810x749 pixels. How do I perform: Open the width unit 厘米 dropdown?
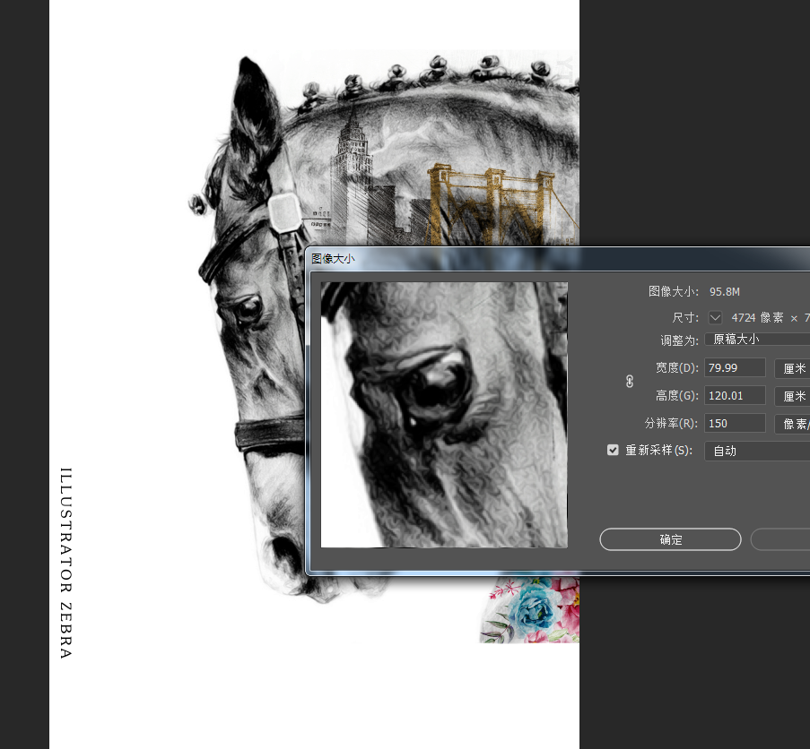(792, 368)
